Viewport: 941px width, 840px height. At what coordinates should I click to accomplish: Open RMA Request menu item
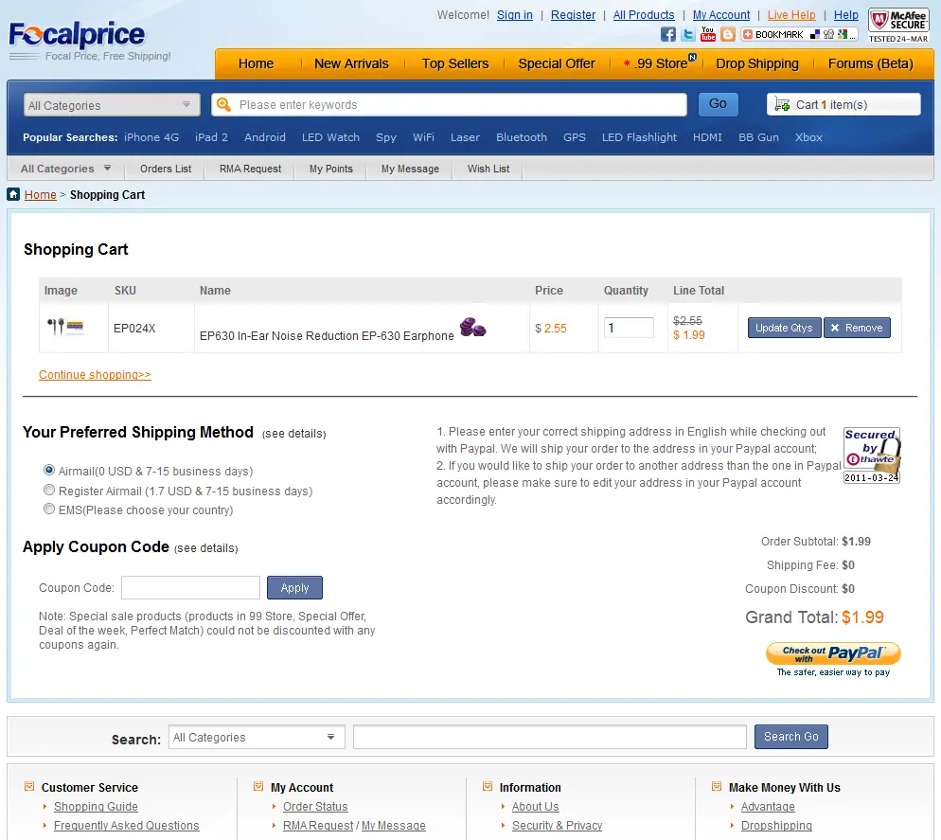(x=250, y=169)
